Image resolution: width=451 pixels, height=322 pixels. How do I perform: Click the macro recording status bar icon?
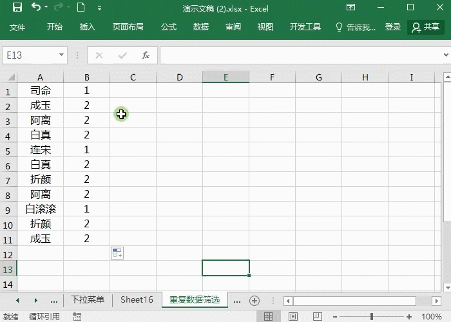[77, 317]
